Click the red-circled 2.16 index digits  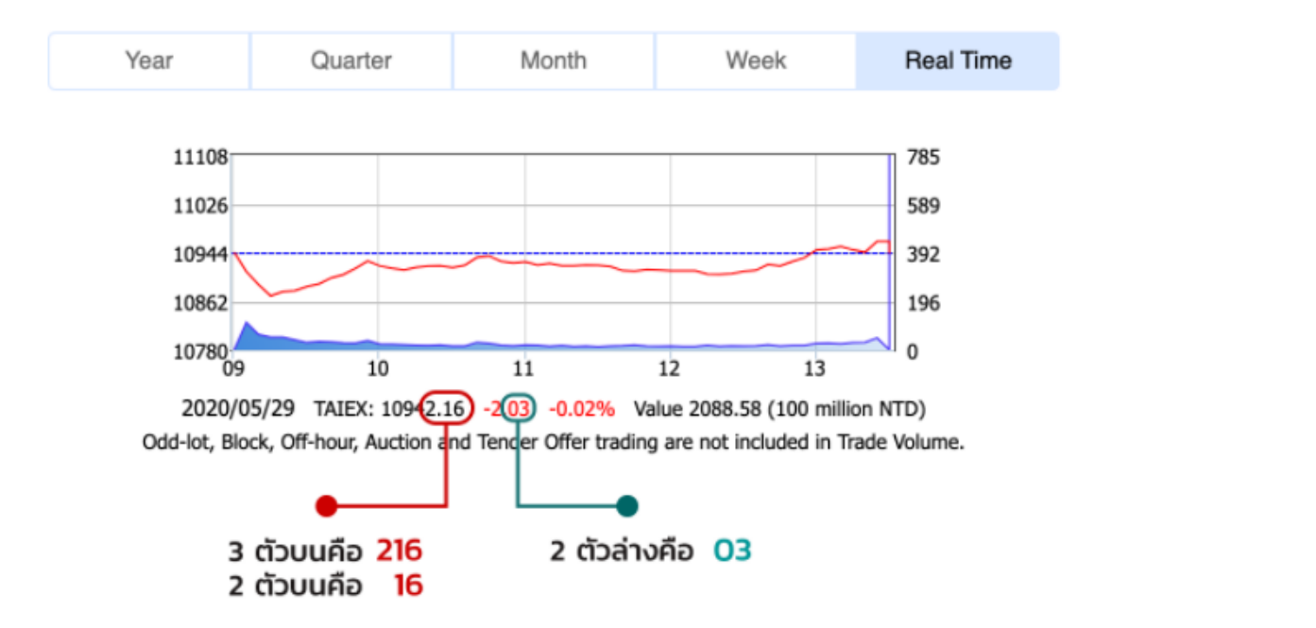(446, 409)
